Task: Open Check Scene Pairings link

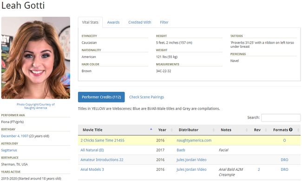Action: coord(146,97)
